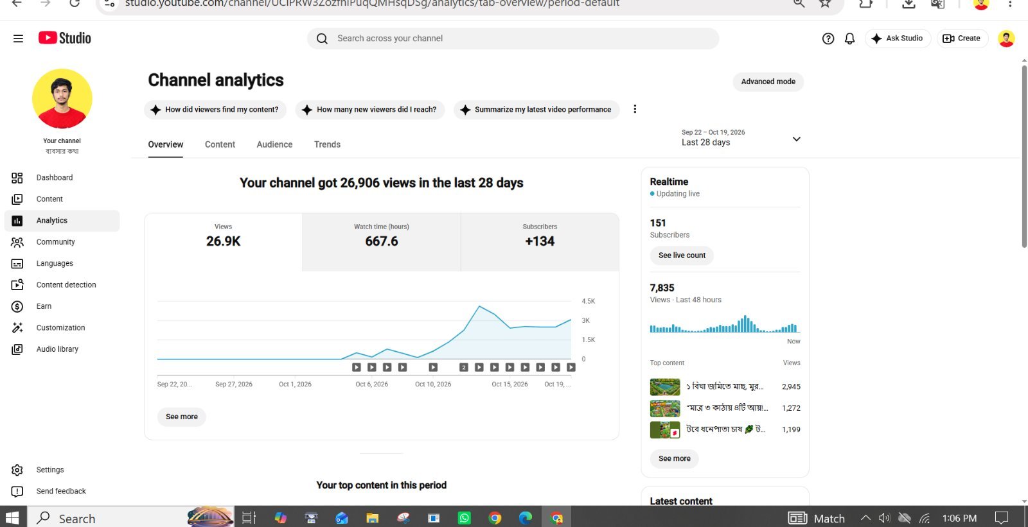
Task: Click See more below the views chart
Action: 182,417
